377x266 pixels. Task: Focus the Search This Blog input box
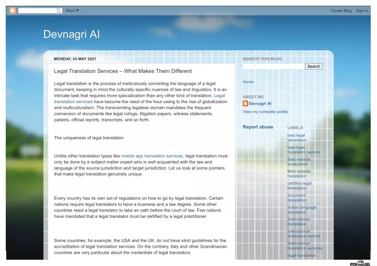click(x=274, y=66)
